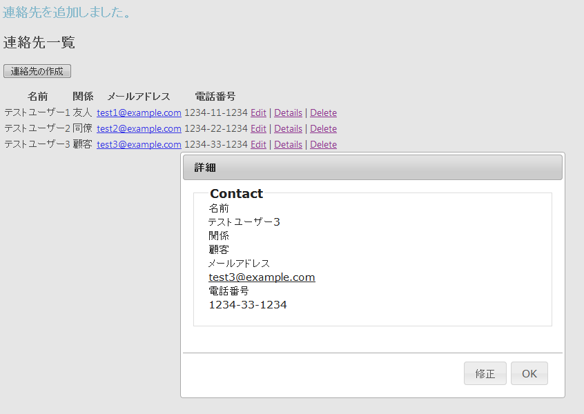Open test3@example.com link in the list

[139, 145]
